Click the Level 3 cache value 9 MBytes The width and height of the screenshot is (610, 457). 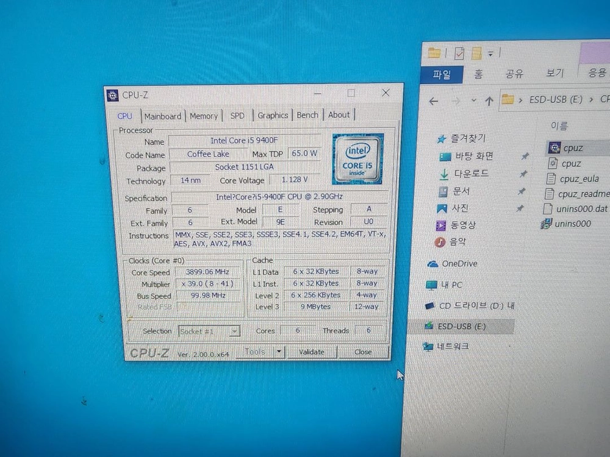point(315,306)
